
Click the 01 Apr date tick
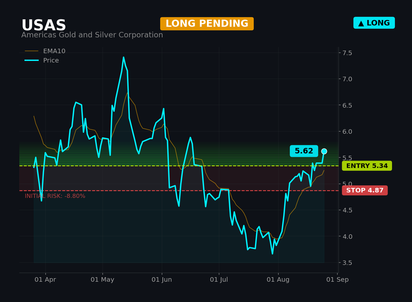[45, 280]
